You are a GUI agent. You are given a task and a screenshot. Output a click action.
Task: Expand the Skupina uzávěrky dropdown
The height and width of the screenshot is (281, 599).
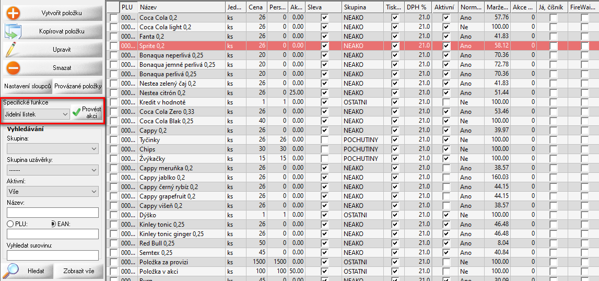click(52, 170)
